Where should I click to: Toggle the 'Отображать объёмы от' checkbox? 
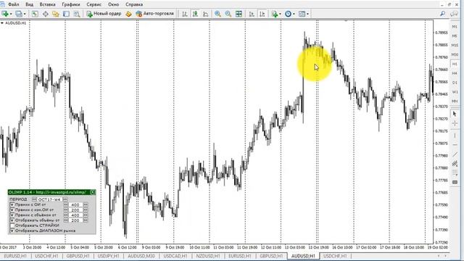point(12,220)
